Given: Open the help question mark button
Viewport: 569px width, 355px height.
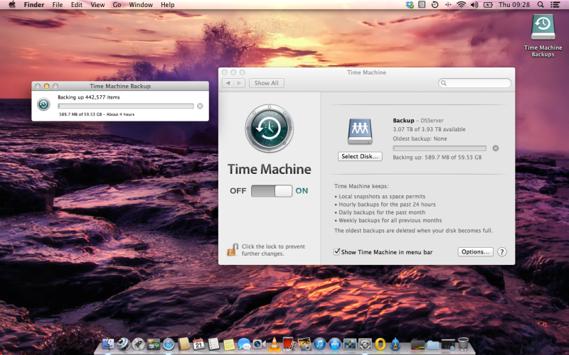Looking at the screenshot, I should click(502, 252).
